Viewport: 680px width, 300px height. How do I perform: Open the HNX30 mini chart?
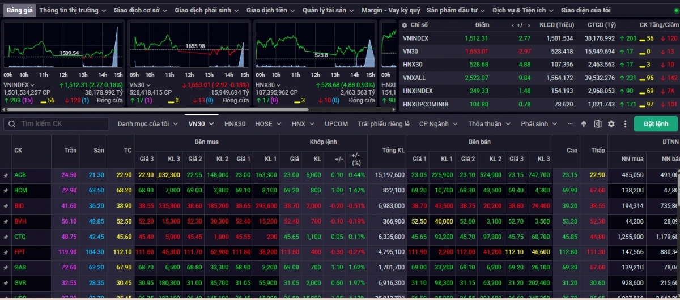[315, 46]
